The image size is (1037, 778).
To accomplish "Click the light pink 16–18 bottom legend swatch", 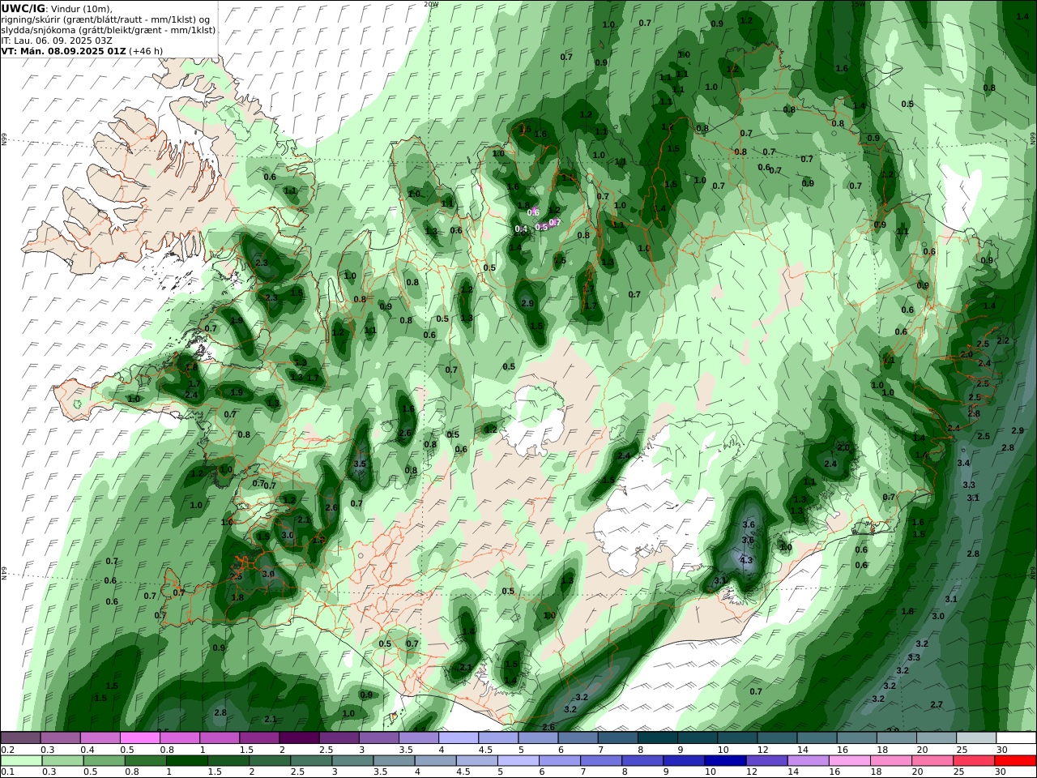I will (850, 761).
